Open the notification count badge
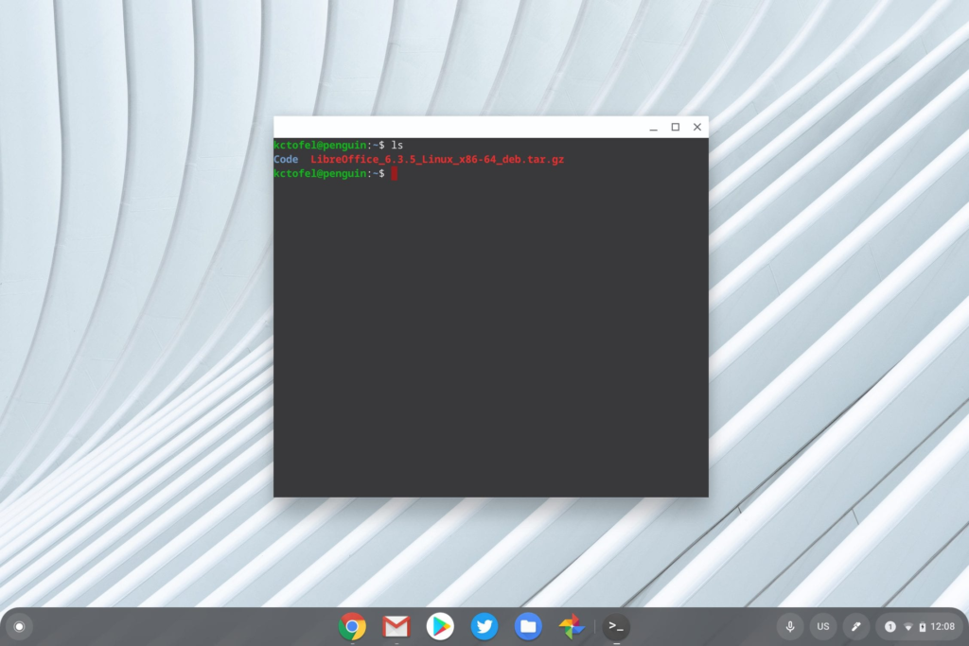This screenshot has height=646, width=969. [890, 626]
